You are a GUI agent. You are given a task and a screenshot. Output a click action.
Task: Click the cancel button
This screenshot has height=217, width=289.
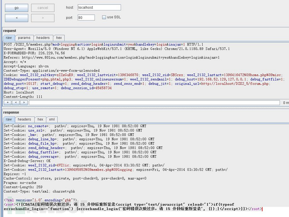tap(43, 8)
